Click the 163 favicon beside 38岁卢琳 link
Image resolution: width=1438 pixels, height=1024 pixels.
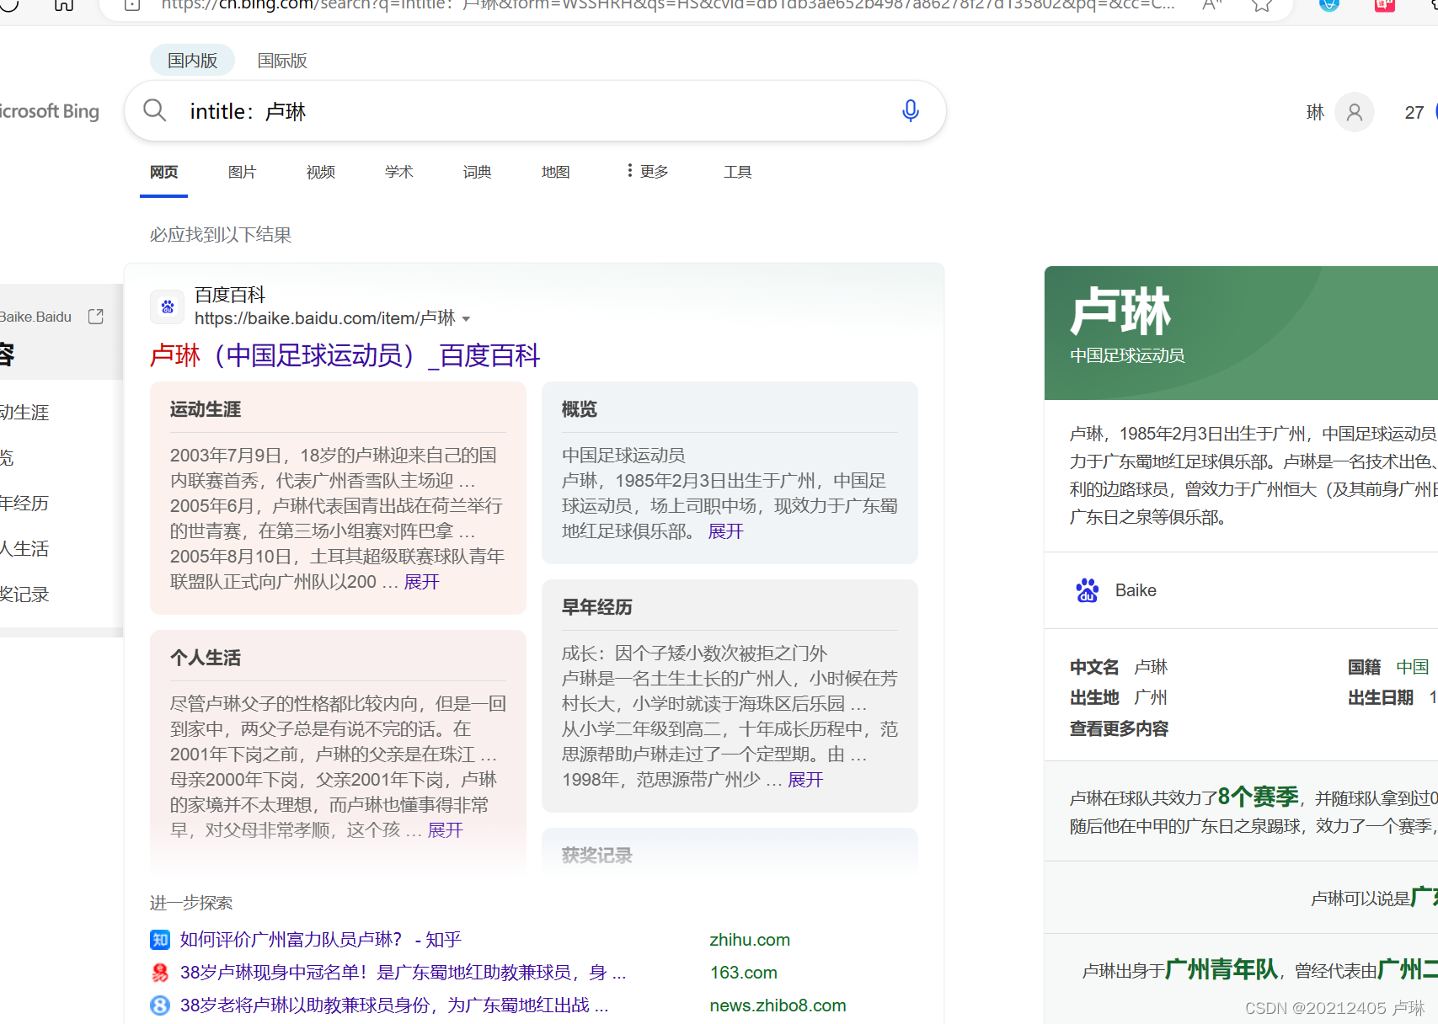(x=160, y=973)
